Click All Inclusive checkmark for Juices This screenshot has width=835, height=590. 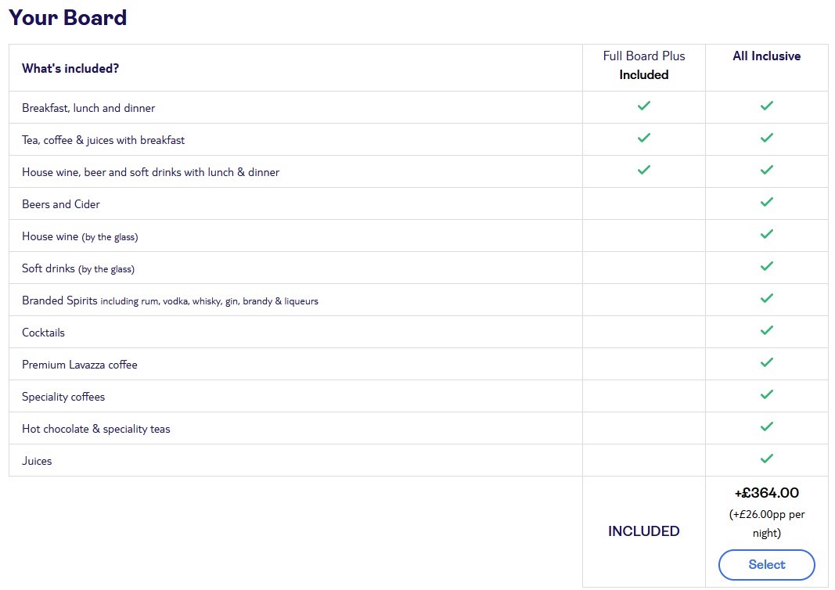tap(767, 459)
